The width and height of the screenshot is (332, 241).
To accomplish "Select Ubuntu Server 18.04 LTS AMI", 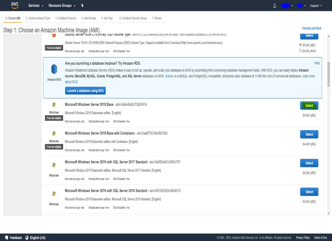I will [309, 36].
